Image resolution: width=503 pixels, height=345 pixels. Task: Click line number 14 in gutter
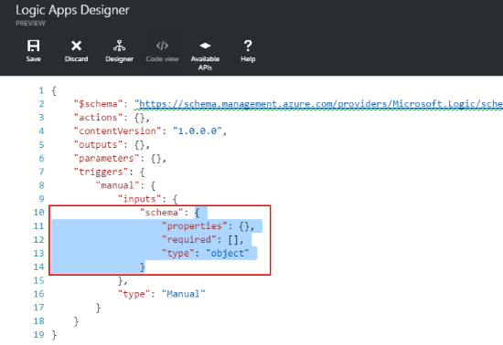pos(38,267)
